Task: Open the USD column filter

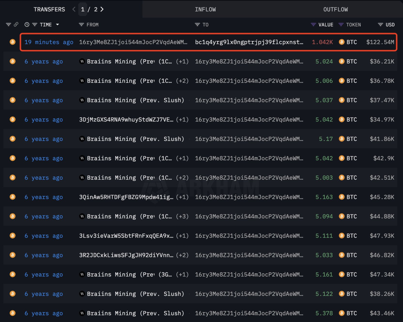Action: click(380, 24)
